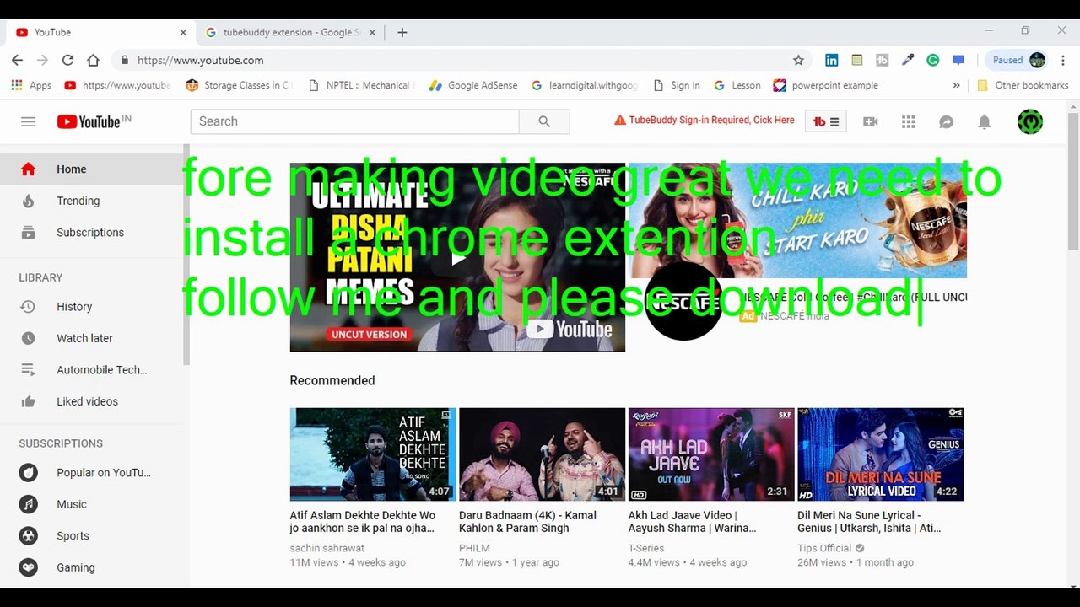Open Tips Official channel link
The image size is (1080, 607).
click(826, 548)
